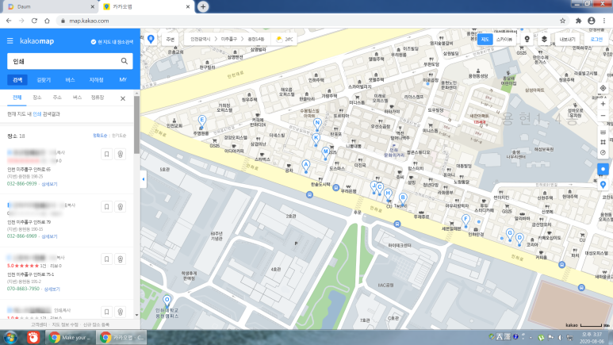Switch to the Daum browser tab
This screenshot has height=345, width=613.
49,6
